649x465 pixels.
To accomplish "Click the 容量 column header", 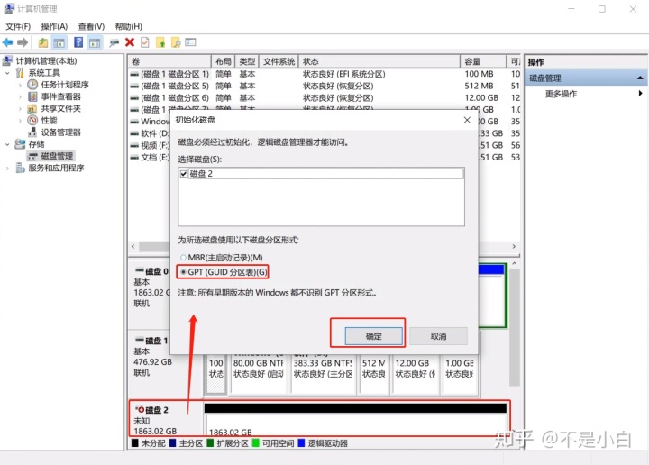I will point(482,61).
